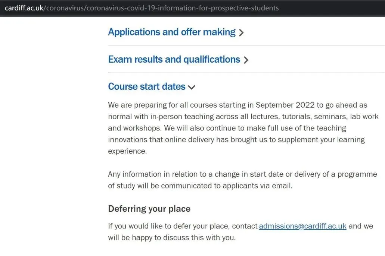Viewport: 385px width, 256px height.
Task: Click the first /coronavirus/ segment in URL
Action: click(64, 8)
